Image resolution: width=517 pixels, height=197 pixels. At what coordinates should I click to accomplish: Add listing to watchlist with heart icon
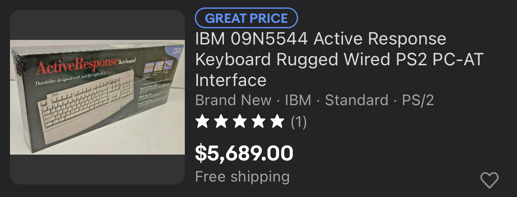tap(489, 180)
